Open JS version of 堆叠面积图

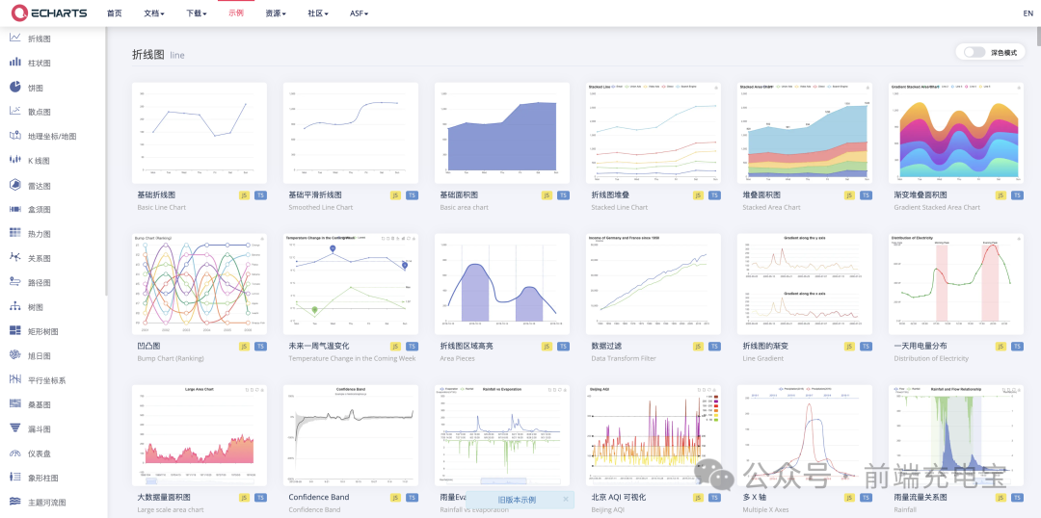coord(850,195)
